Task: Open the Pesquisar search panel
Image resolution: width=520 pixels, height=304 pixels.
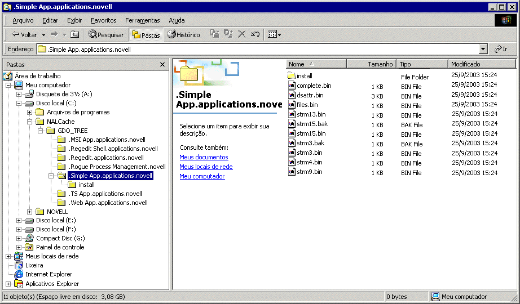Action: click(105, 34)
